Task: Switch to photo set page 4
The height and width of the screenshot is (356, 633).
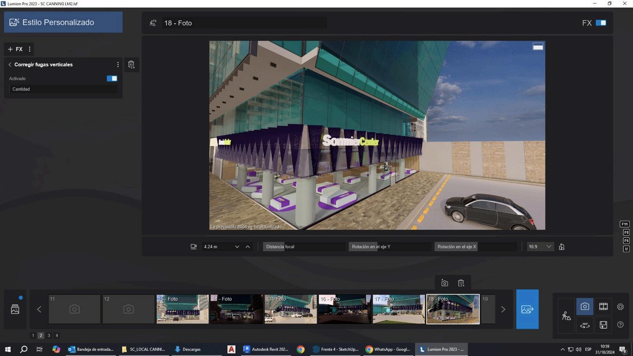Action: tap(57, 335)
